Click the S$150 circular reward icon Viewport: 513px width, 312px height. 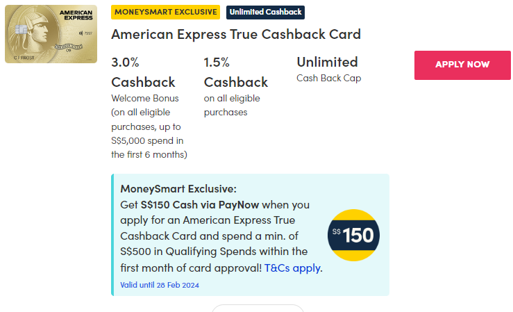[353, 235]
